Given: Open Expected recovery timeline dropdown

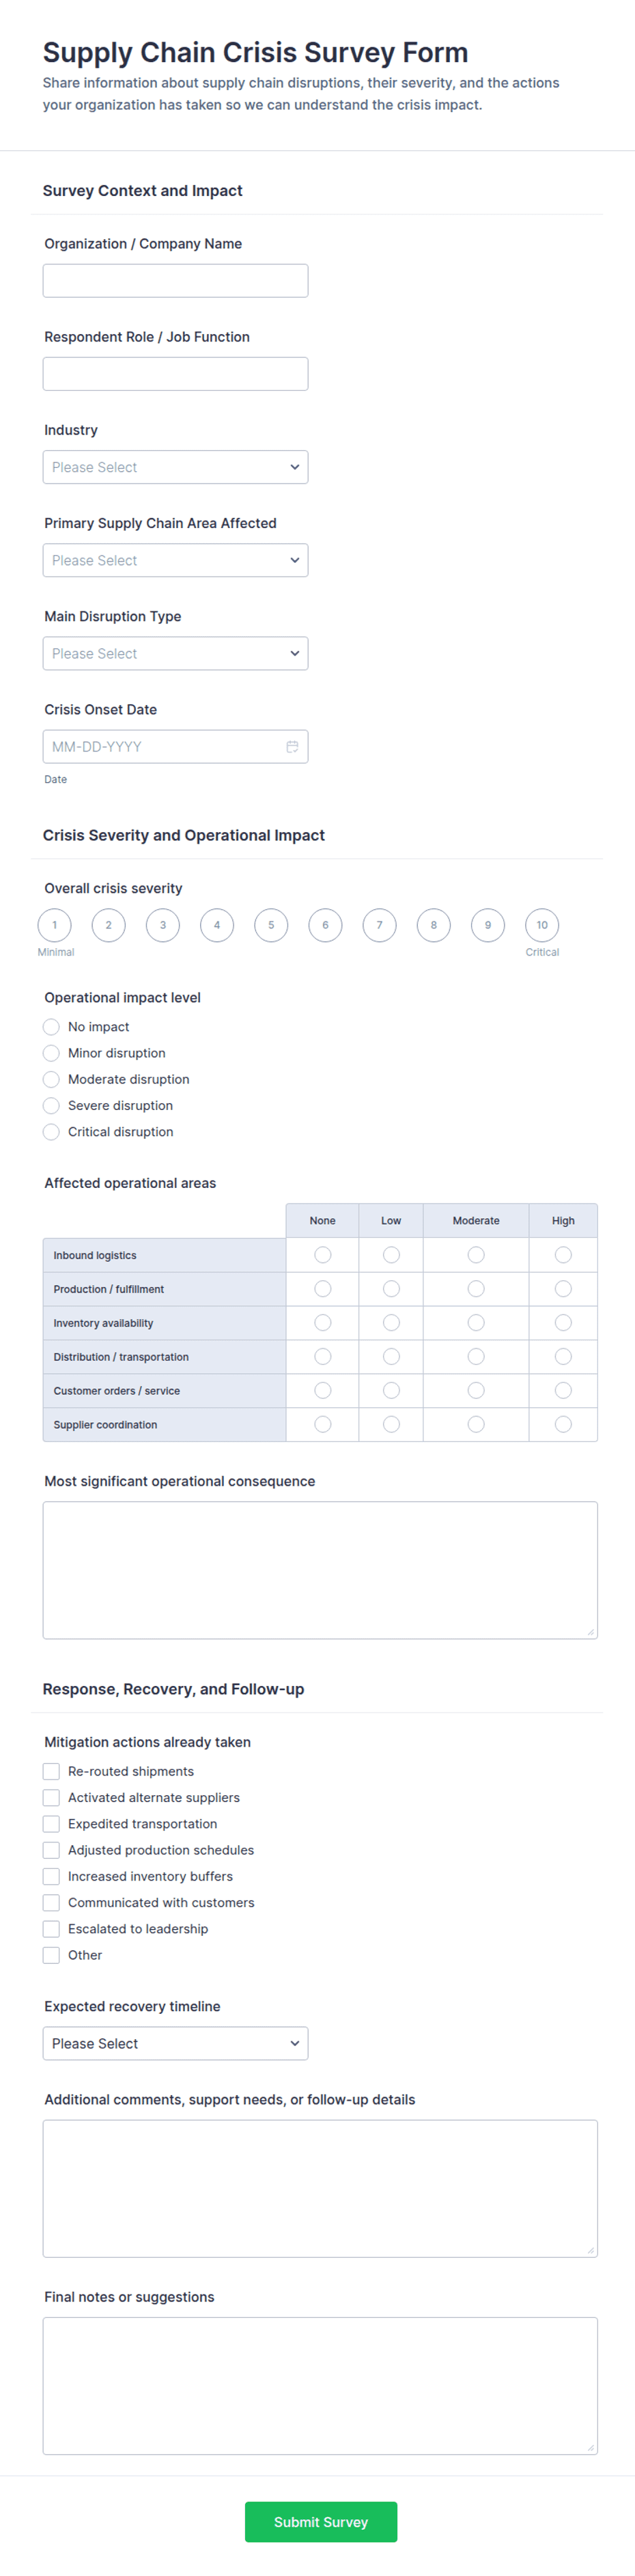Looking at the screenshot, I should click(175, 2043).
